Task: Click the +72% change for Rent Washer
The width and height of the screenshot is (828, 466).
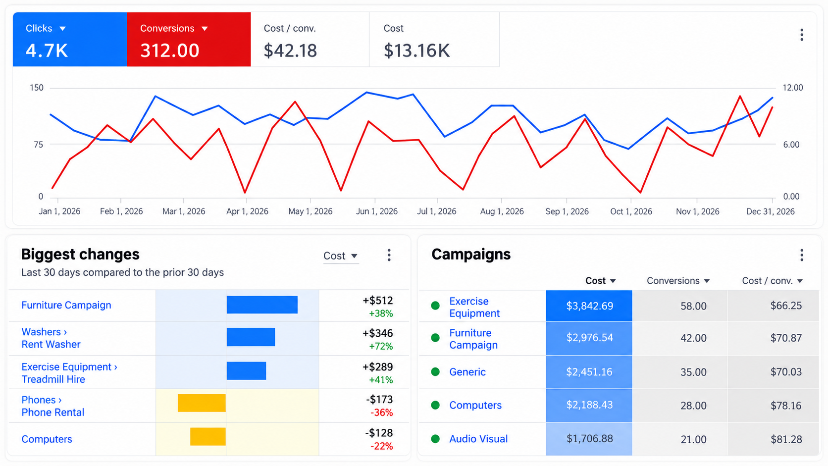Action: coord(381,346)
